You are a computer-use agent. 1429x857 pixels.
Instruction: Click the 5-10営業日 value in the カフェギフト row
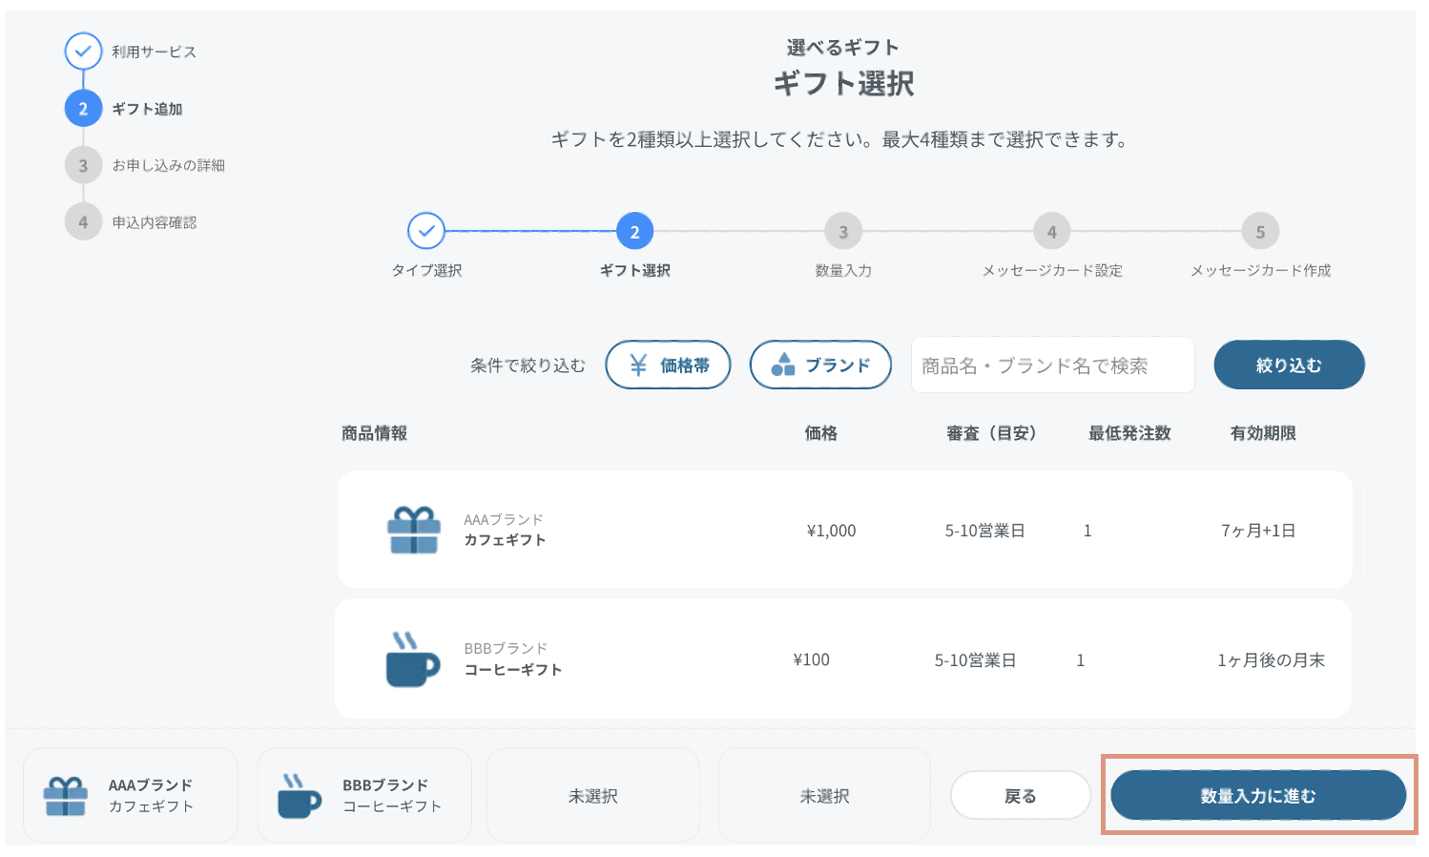tap(984, 531)
